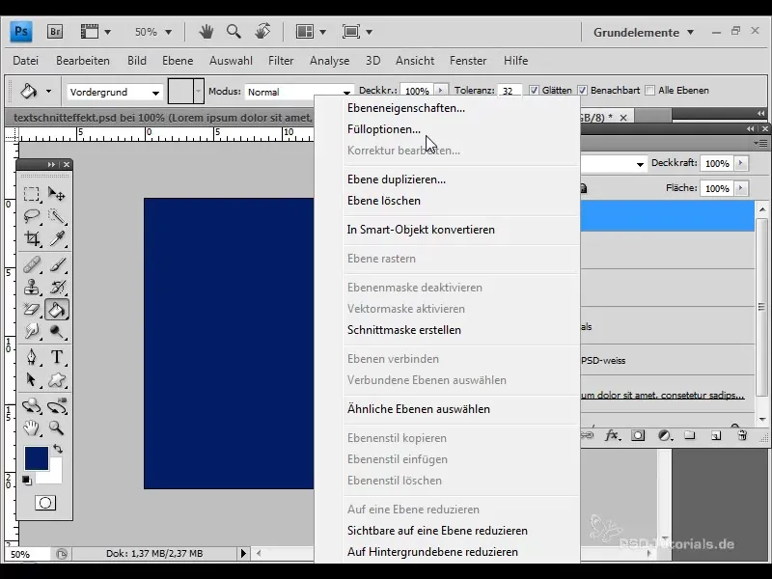
Task: Click the white background color swatch
Action: coord(55,476)
